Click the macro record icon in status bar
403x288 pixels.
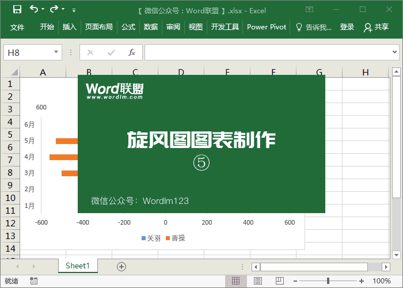tap(34, 281)
